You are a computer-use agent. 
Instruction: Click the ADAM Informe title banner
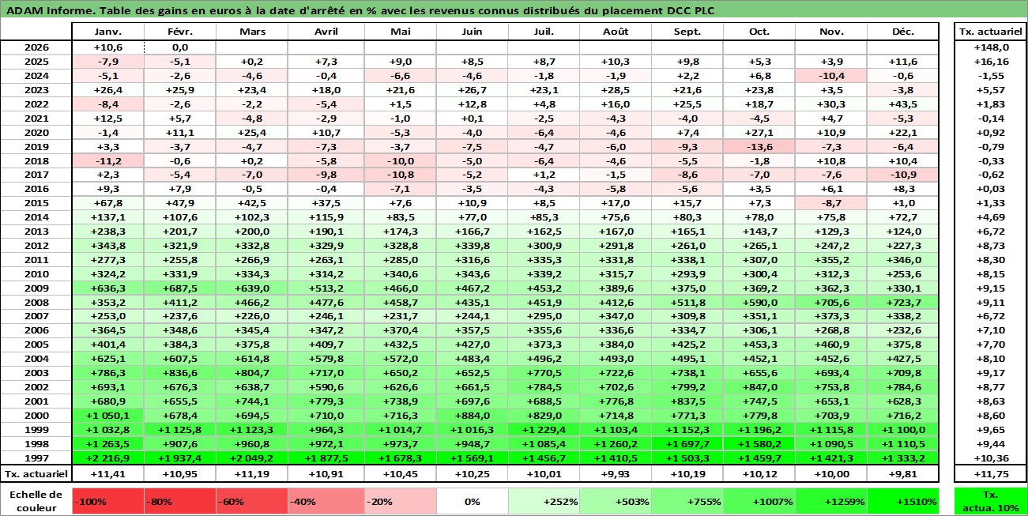(x=514, y=9)
